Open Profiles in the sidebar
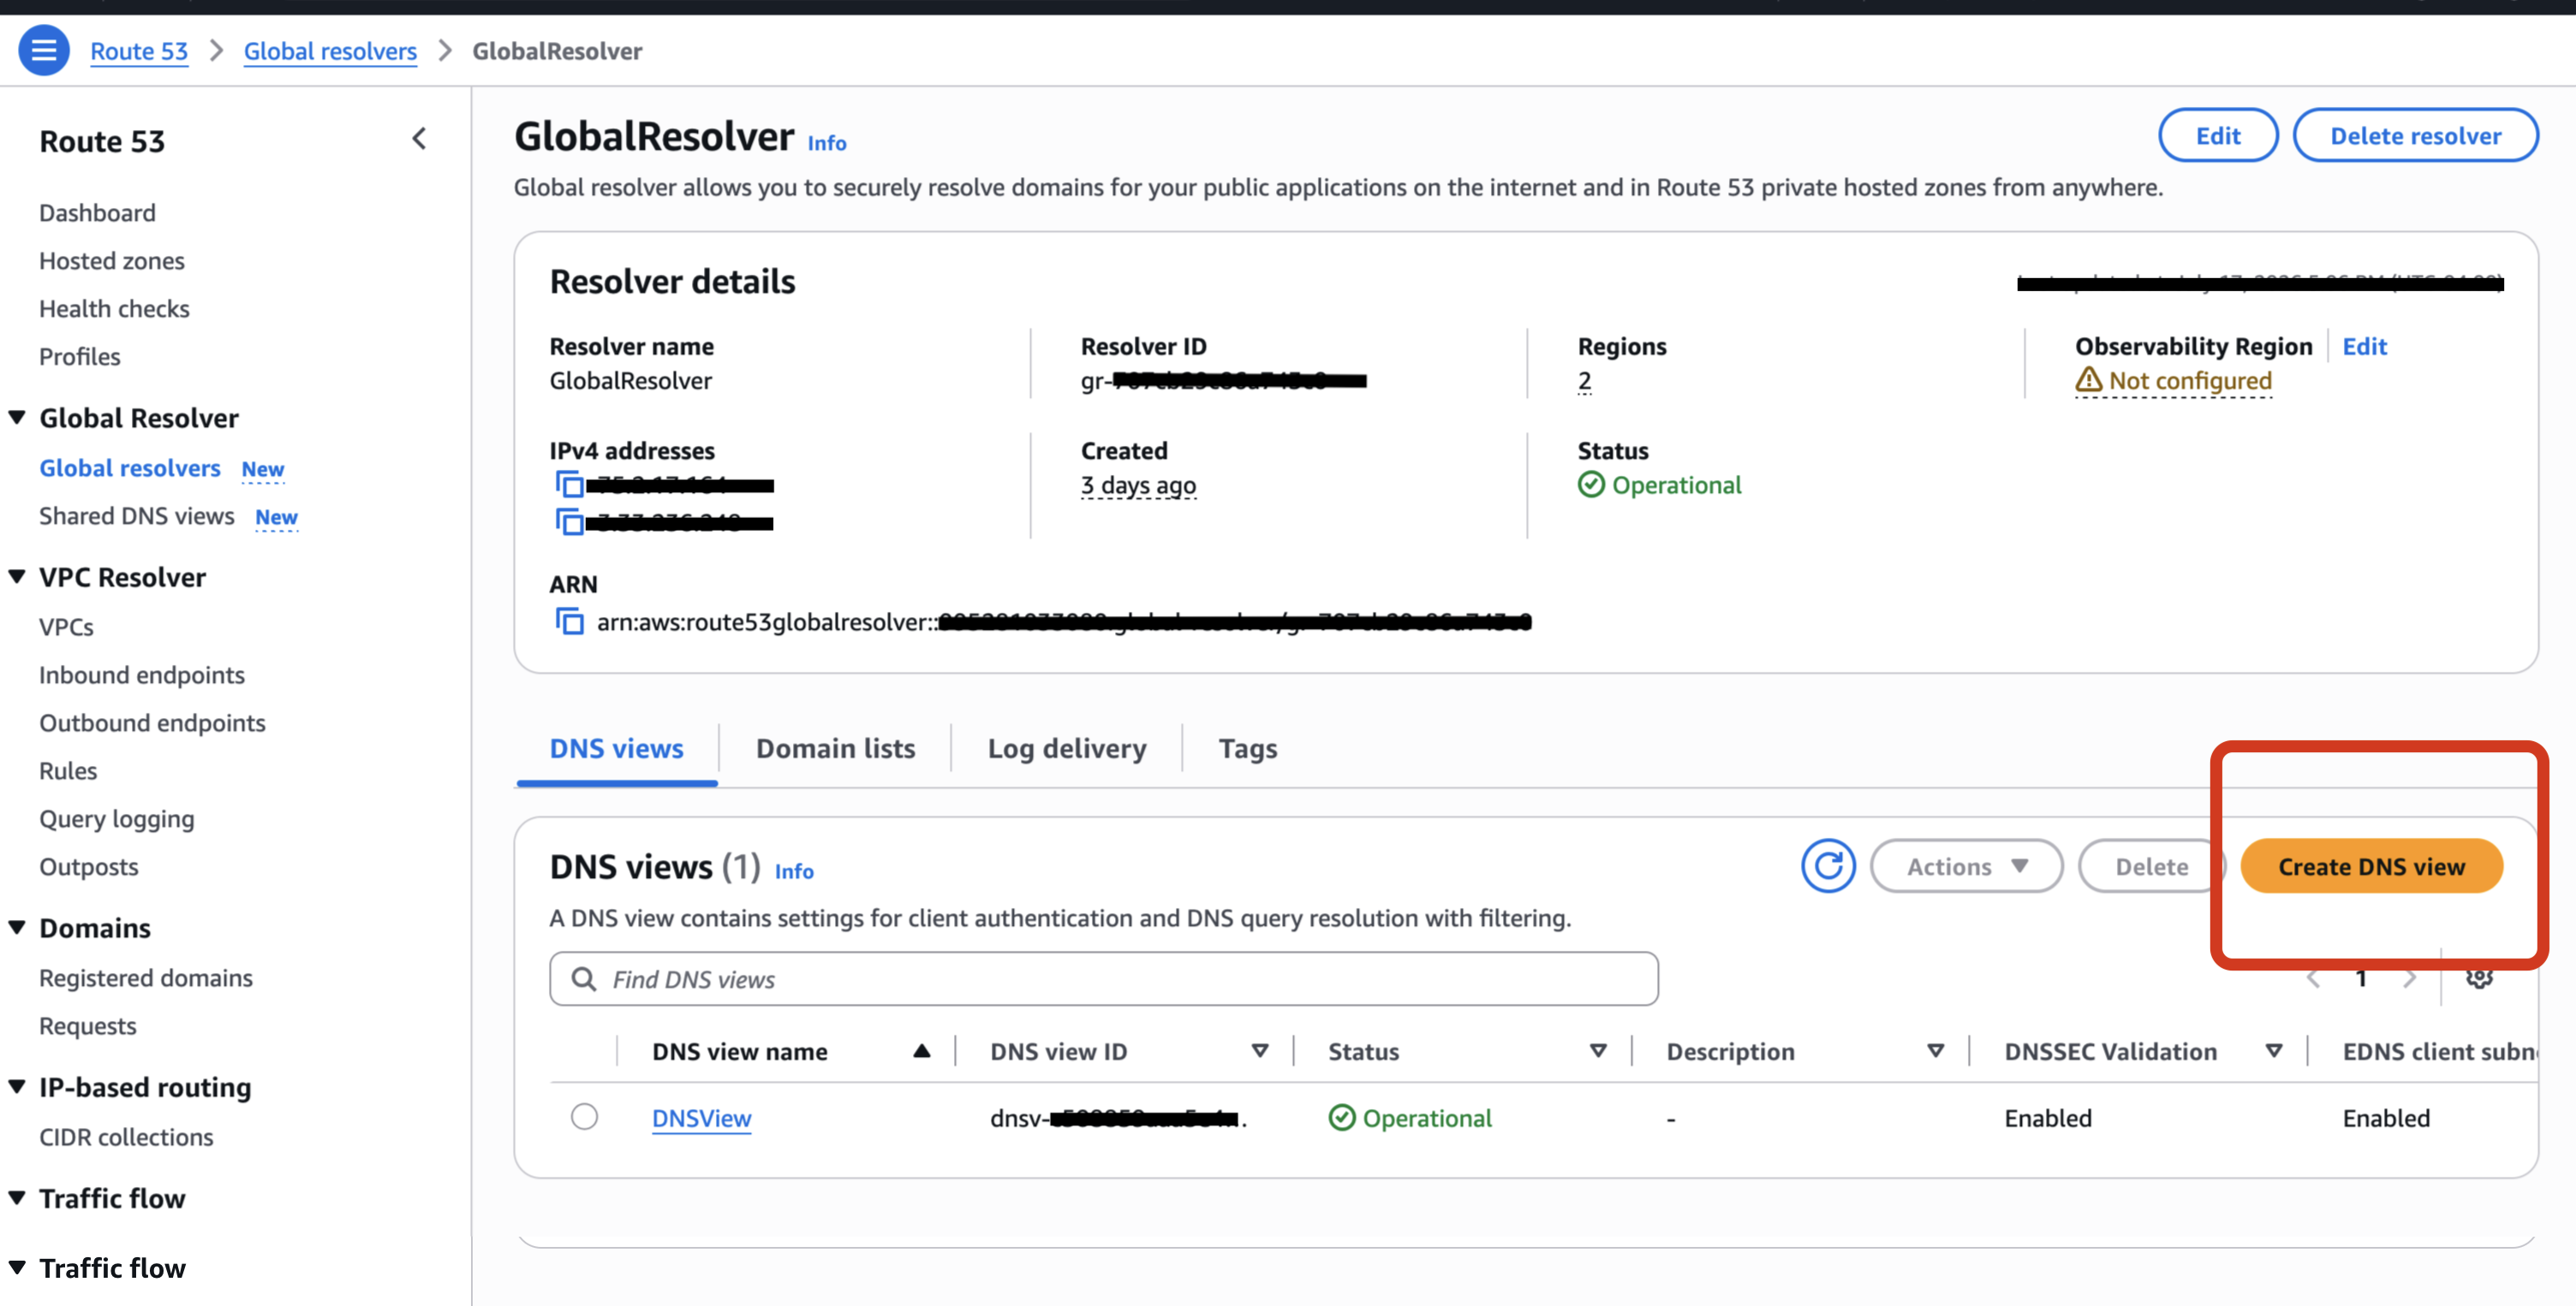 (80, 357)
